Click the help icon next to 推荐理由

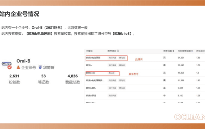[x=118, y=51]
